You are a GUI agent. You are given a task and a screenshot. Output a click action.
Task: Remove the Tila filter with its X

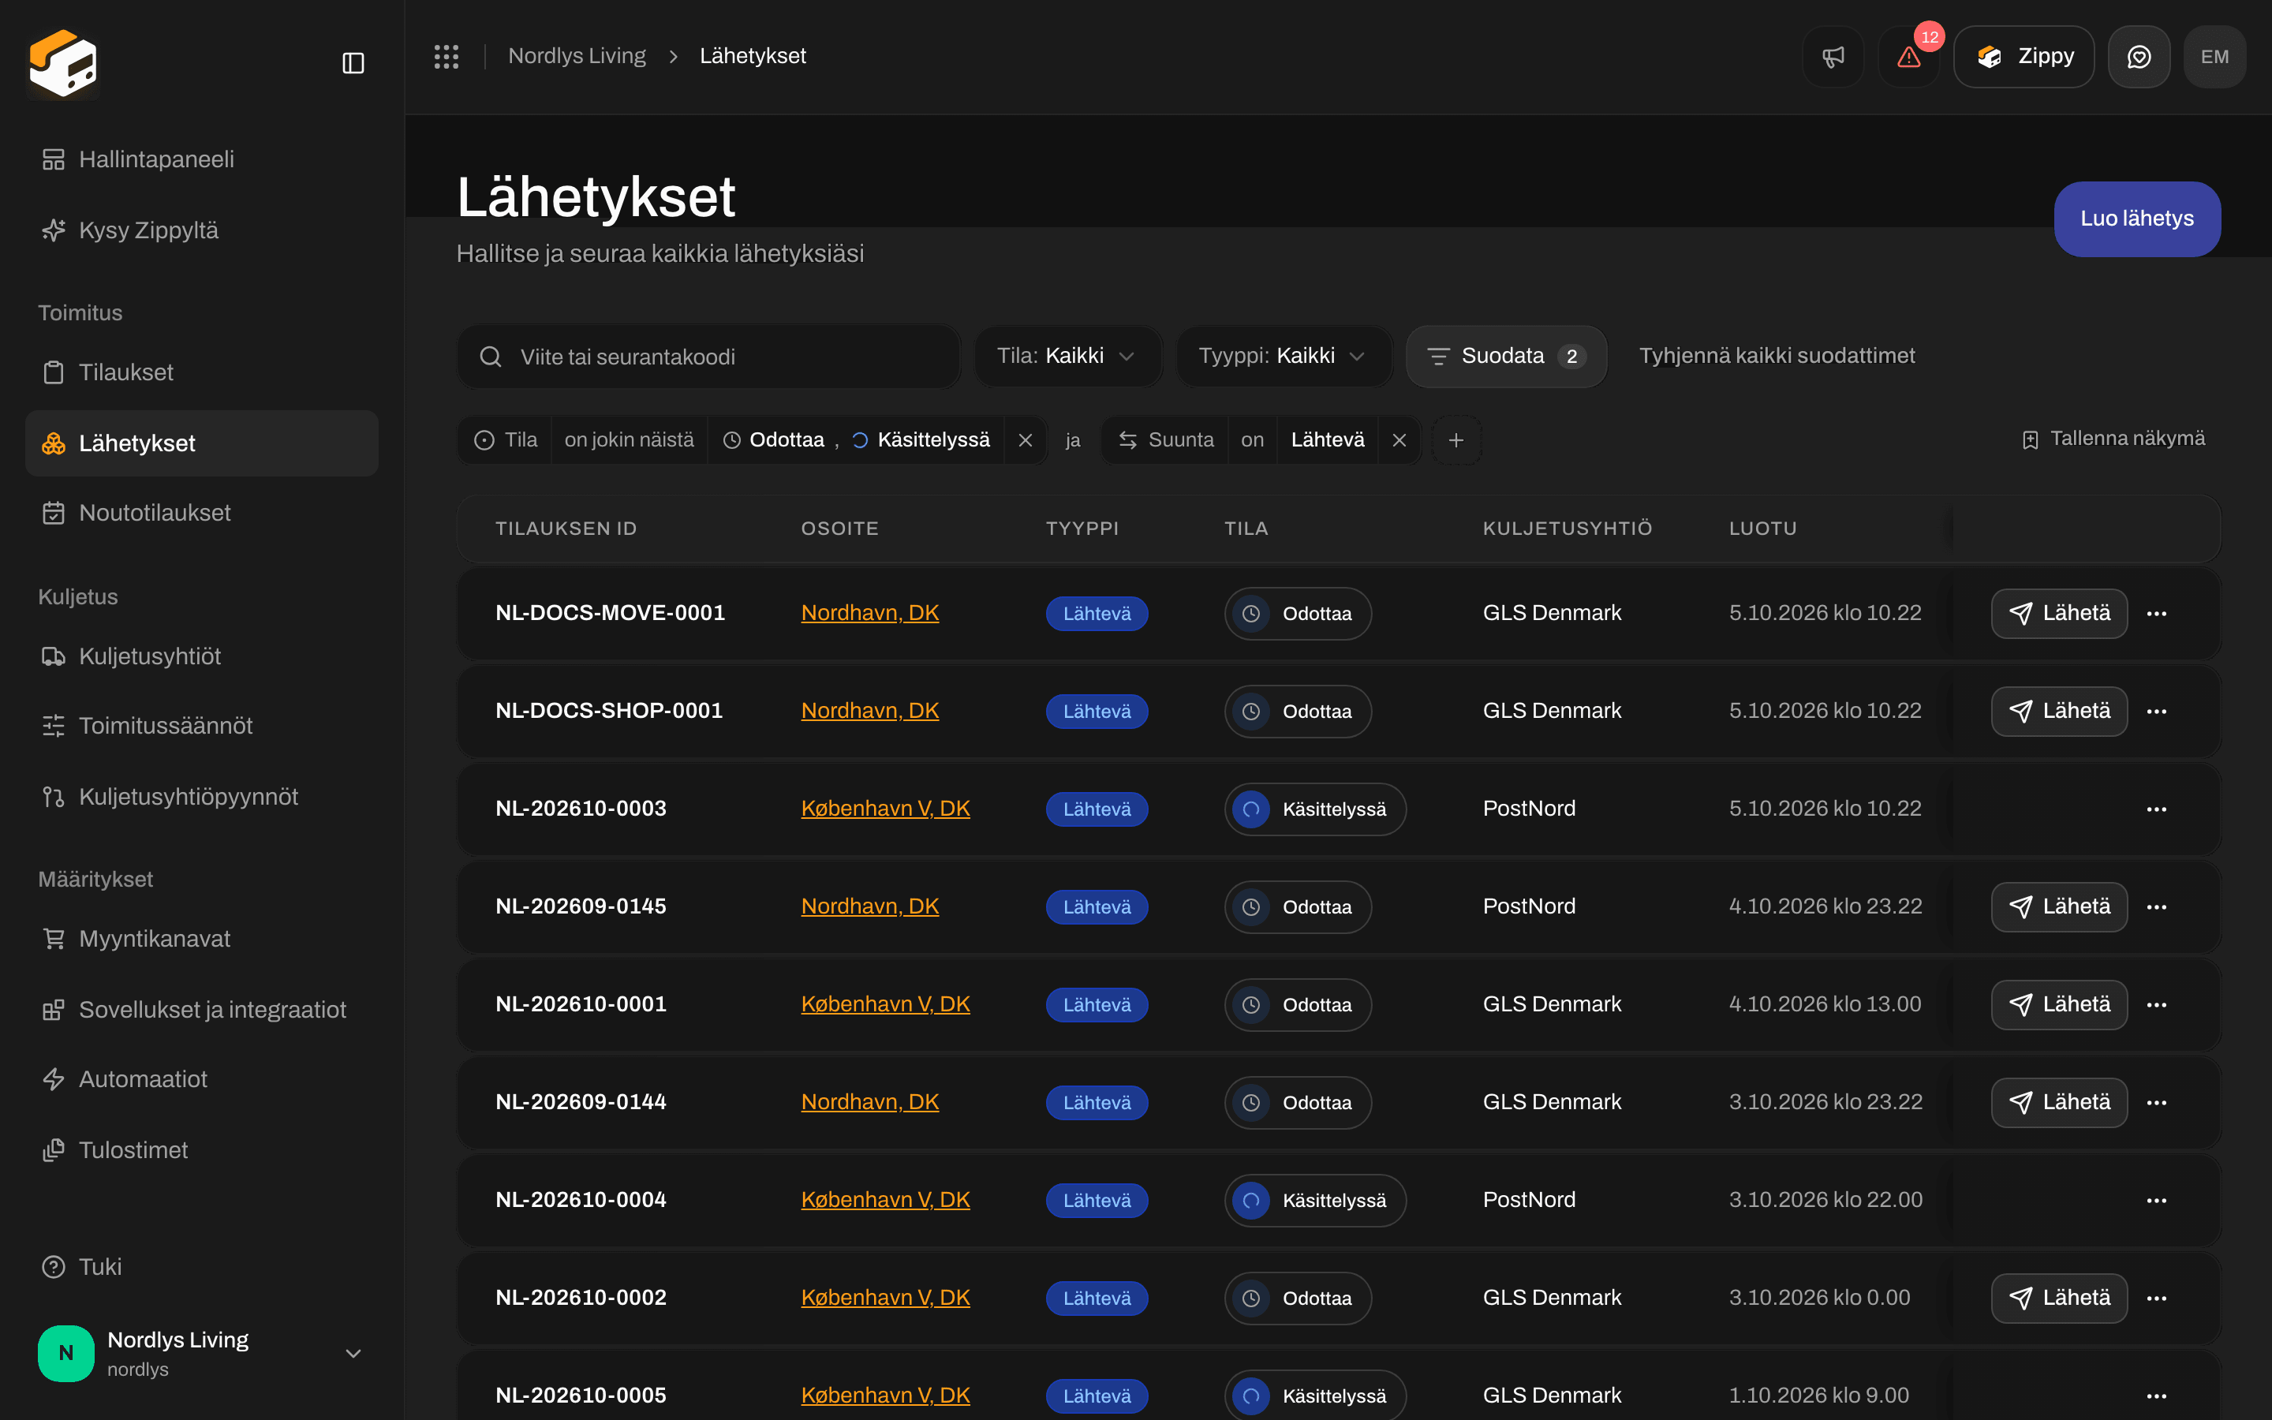click(x=1026, y=440)
